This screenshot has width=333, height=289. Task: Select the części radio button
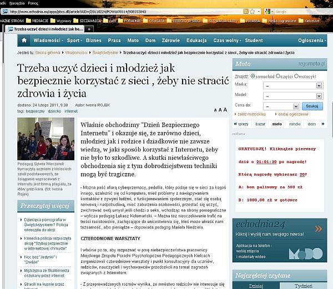278,76
